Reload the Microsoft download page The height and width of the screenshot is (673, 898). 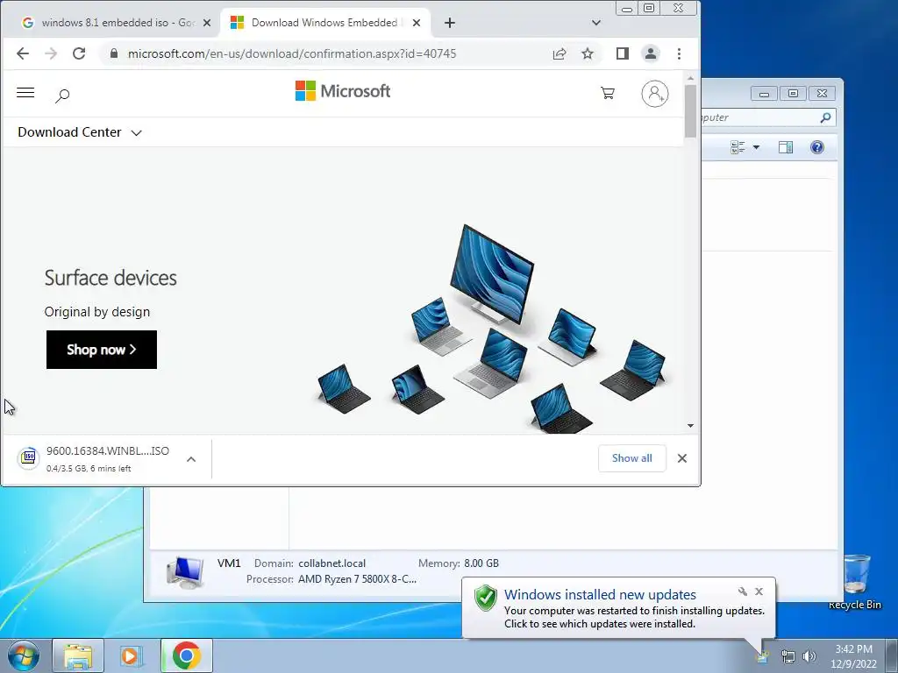click(x=79, y=53)
